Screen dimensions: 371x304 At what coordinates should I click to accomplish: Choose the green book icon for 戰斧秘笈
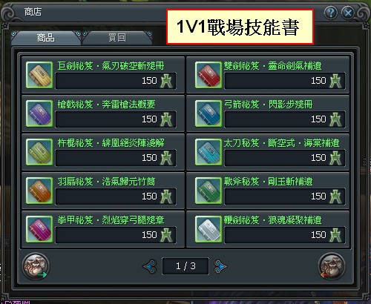coord(209,191)
